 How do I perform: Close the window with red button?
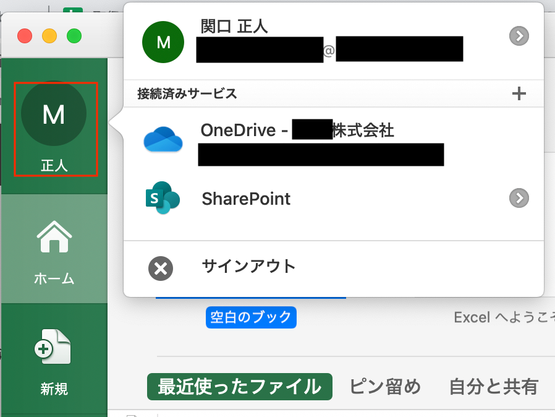[25, 36]
